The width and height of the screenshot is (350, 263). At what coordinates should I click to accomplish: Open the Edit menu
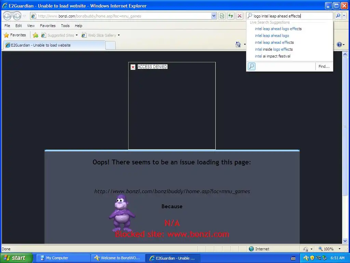(18, 26)
